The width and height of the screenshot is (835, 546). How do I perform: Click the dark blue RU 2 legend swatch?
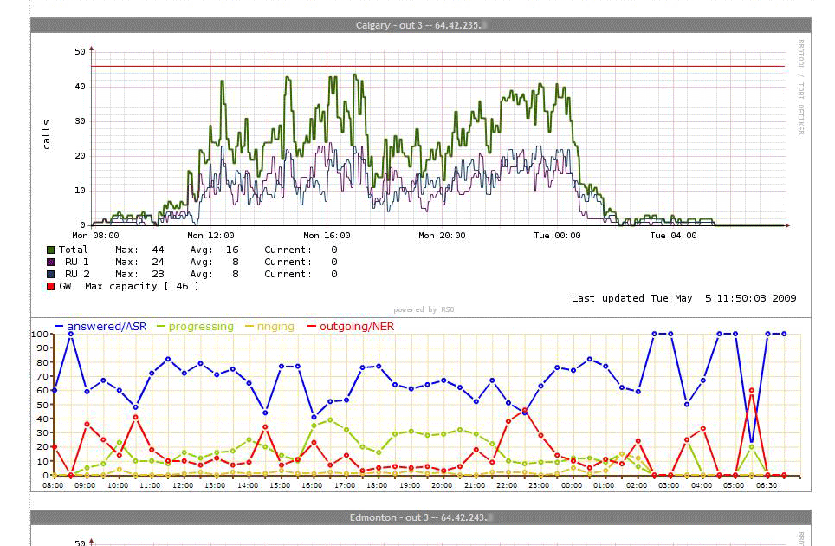(x=51, y=274)
